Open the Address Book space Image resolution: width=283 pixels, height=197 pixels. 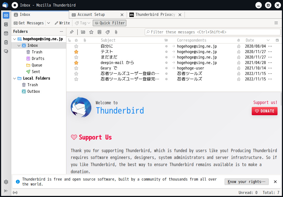click(6, 24)
